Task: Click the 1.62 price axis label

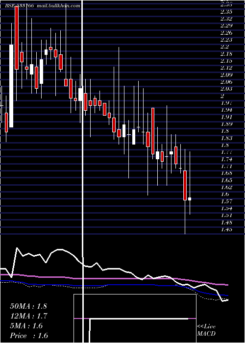Action: click(226, 187)
